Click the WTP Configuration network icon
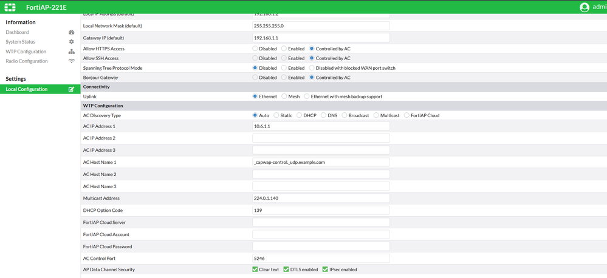The image size is (607, 278). [x=71, y=52]
